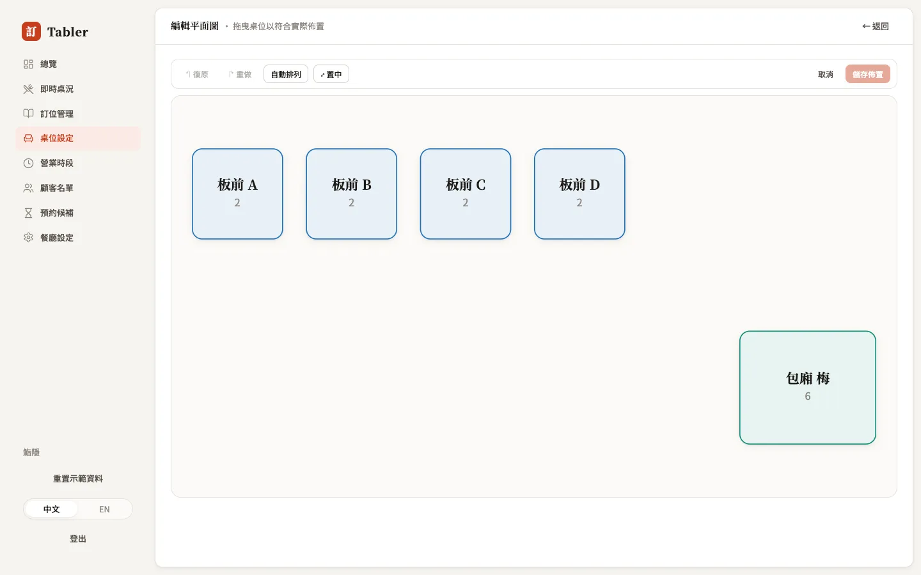Click the 拖曳桌位以符合實際佈置 subtitle text

(x=278, y=26)
